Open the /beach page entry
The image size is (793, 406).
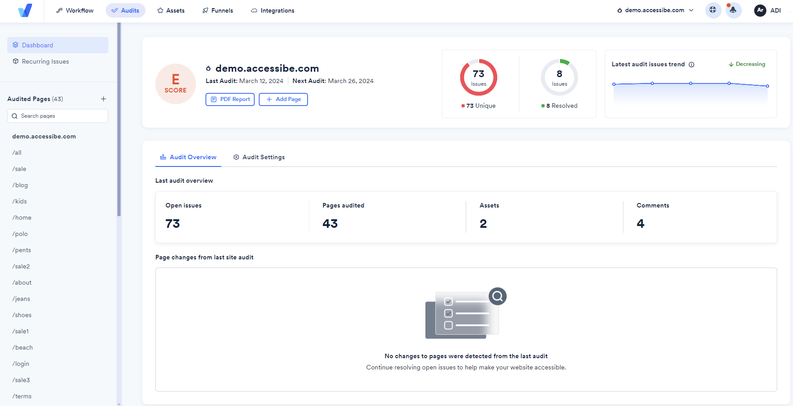point(23,347)
